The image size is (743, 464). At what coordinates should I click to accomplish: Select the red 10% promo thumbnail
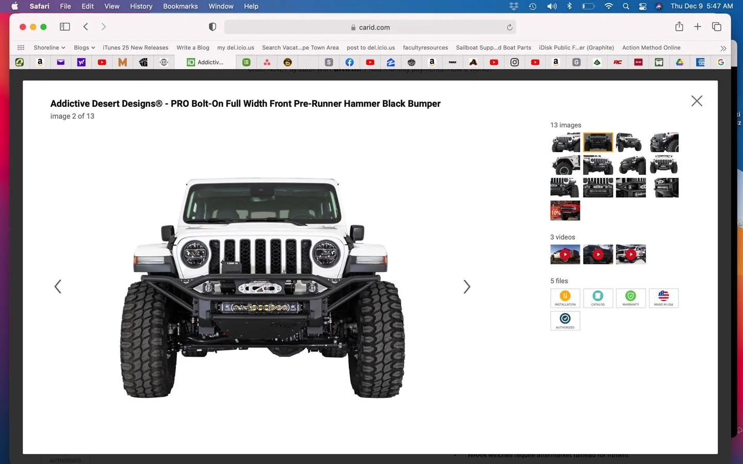click(x=565, y=210)
